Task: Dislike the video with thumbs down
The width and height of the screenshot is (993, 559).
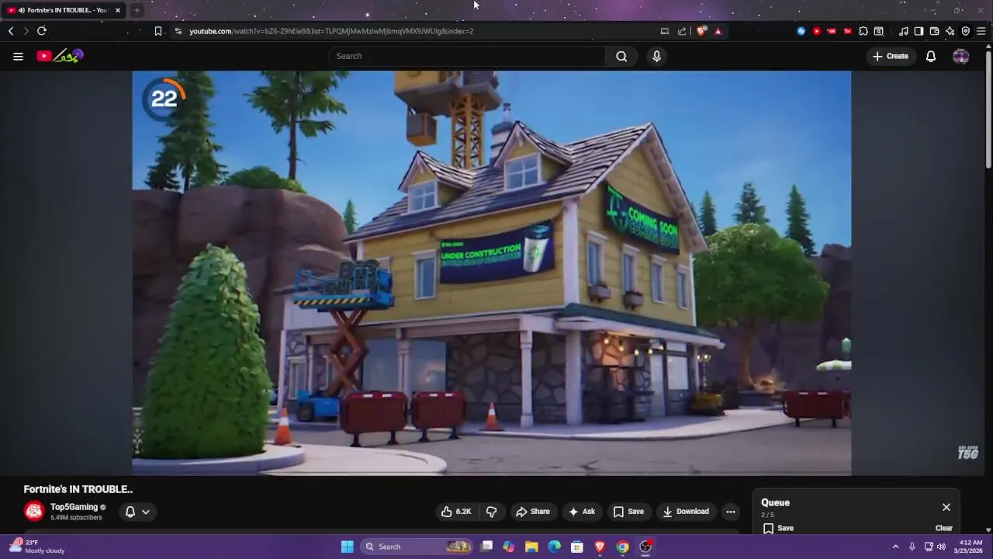Action: 491,512
